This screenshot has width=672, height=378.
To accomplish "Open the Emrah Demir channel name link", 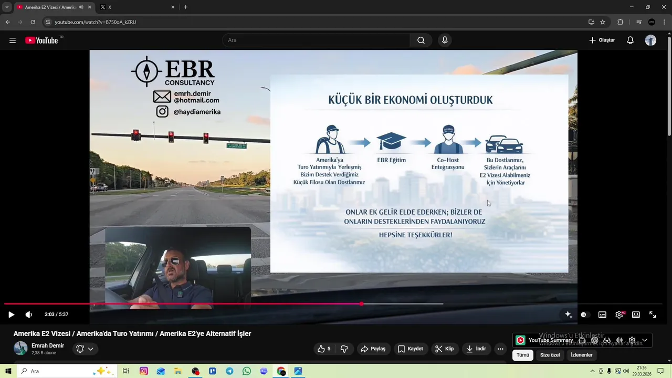I will pos(48,345).
